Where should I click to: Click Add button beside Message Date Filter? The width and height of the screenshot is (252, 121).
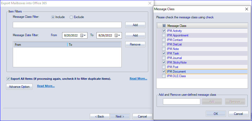(x=135, y=35)
